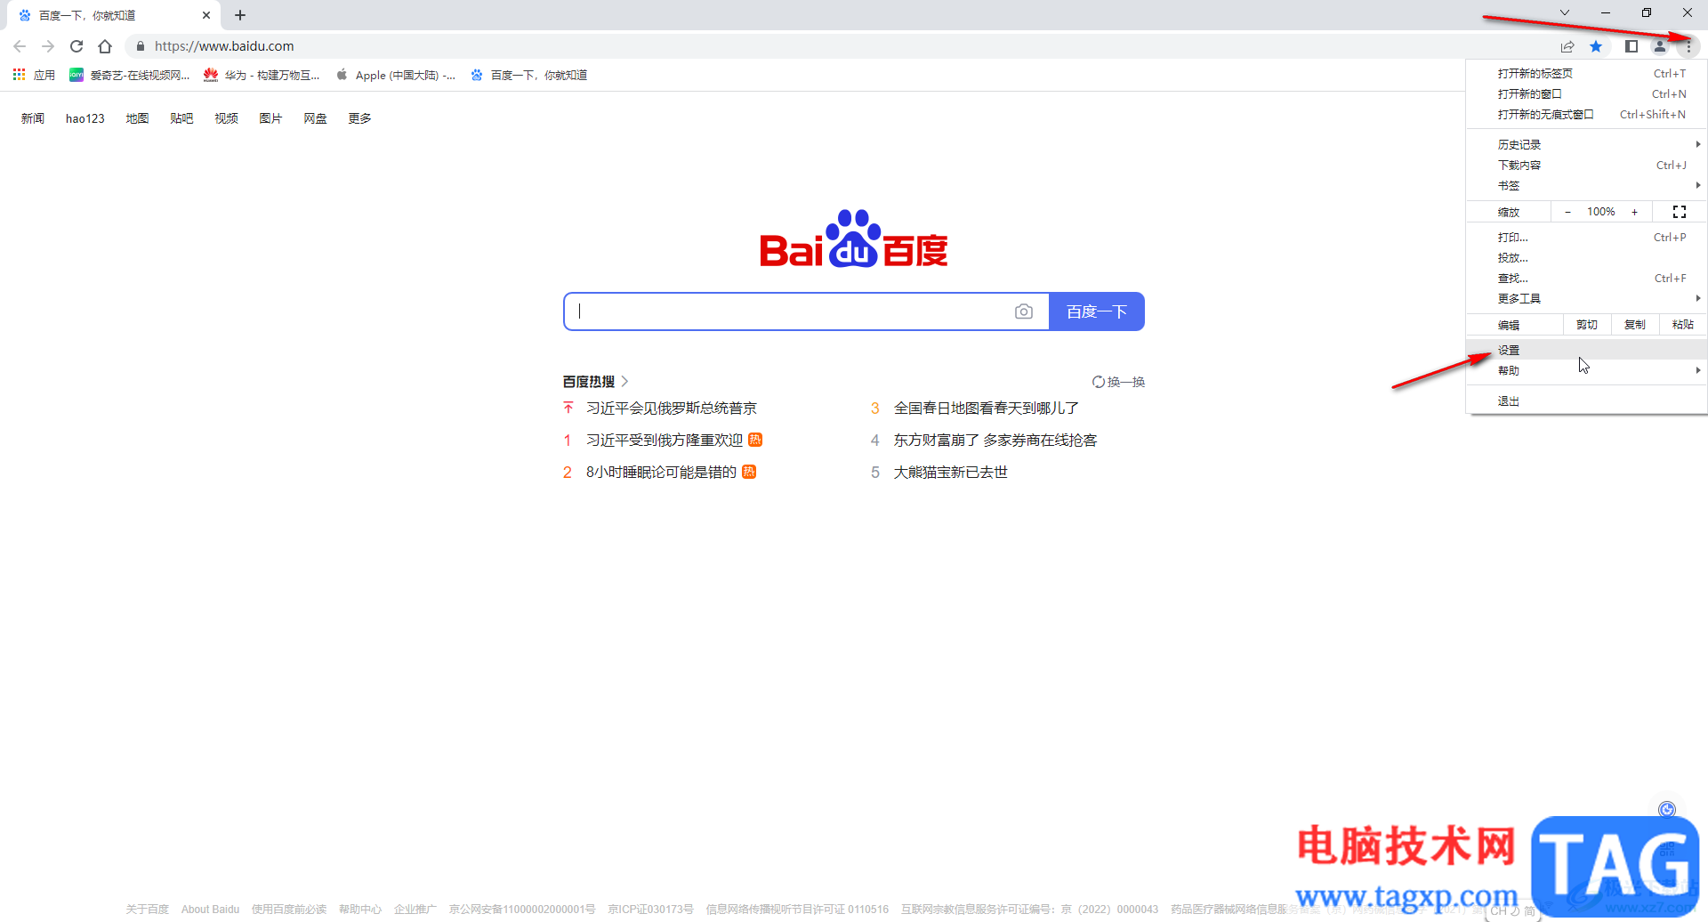Open the Apple (中国大陆) bookmark

[396, 75]
